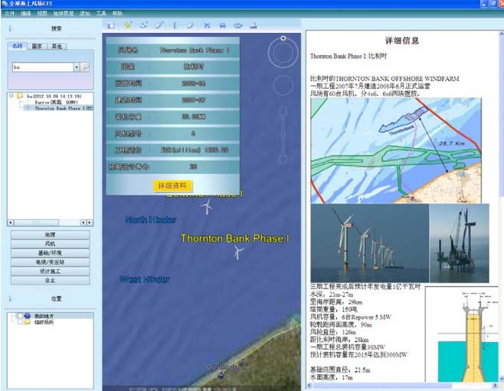The width and height of the screenshot is (504, 391).
Task: Click right arrow of results tree scrollbar
Action: tap(90, 222)
